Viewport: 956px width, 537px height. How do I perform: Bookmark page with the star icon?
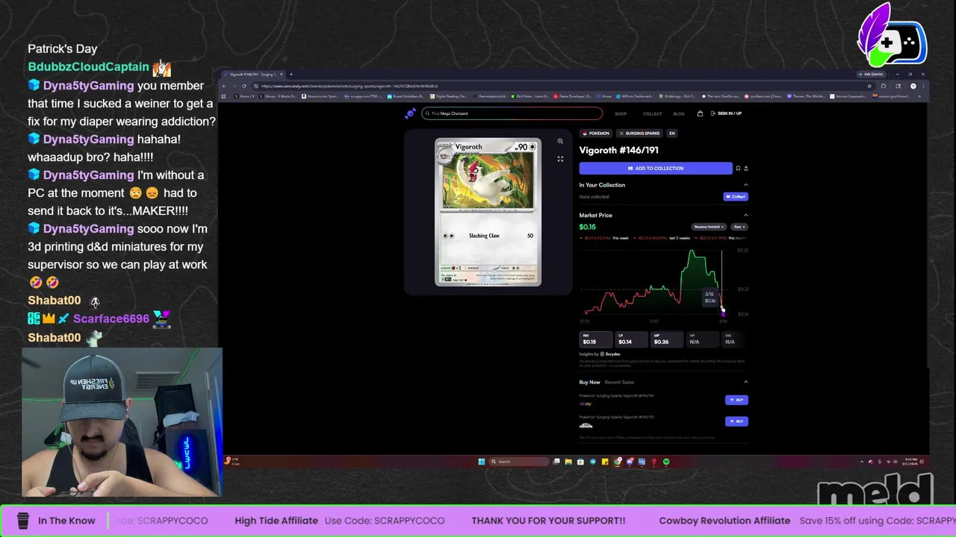(869, 86)
